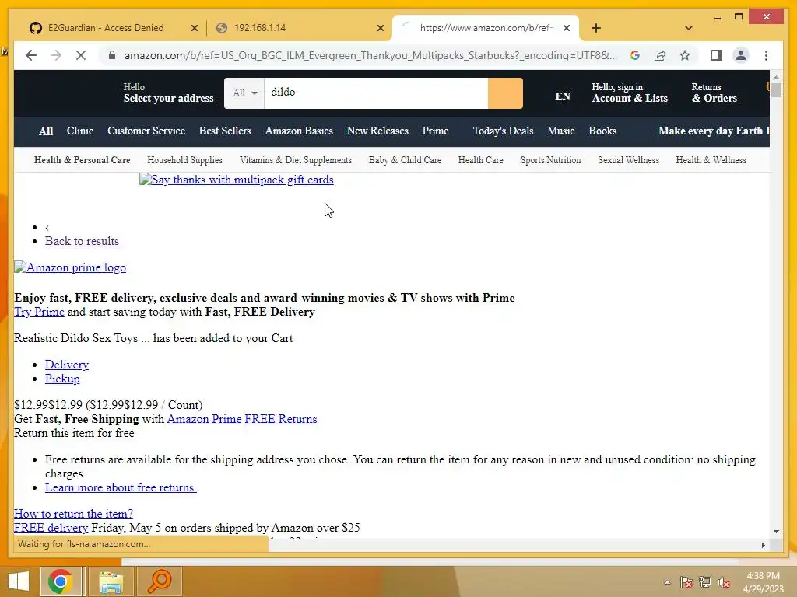Click the Back to results link
This screenshot has height=597, width=797.
coord(82,241)
